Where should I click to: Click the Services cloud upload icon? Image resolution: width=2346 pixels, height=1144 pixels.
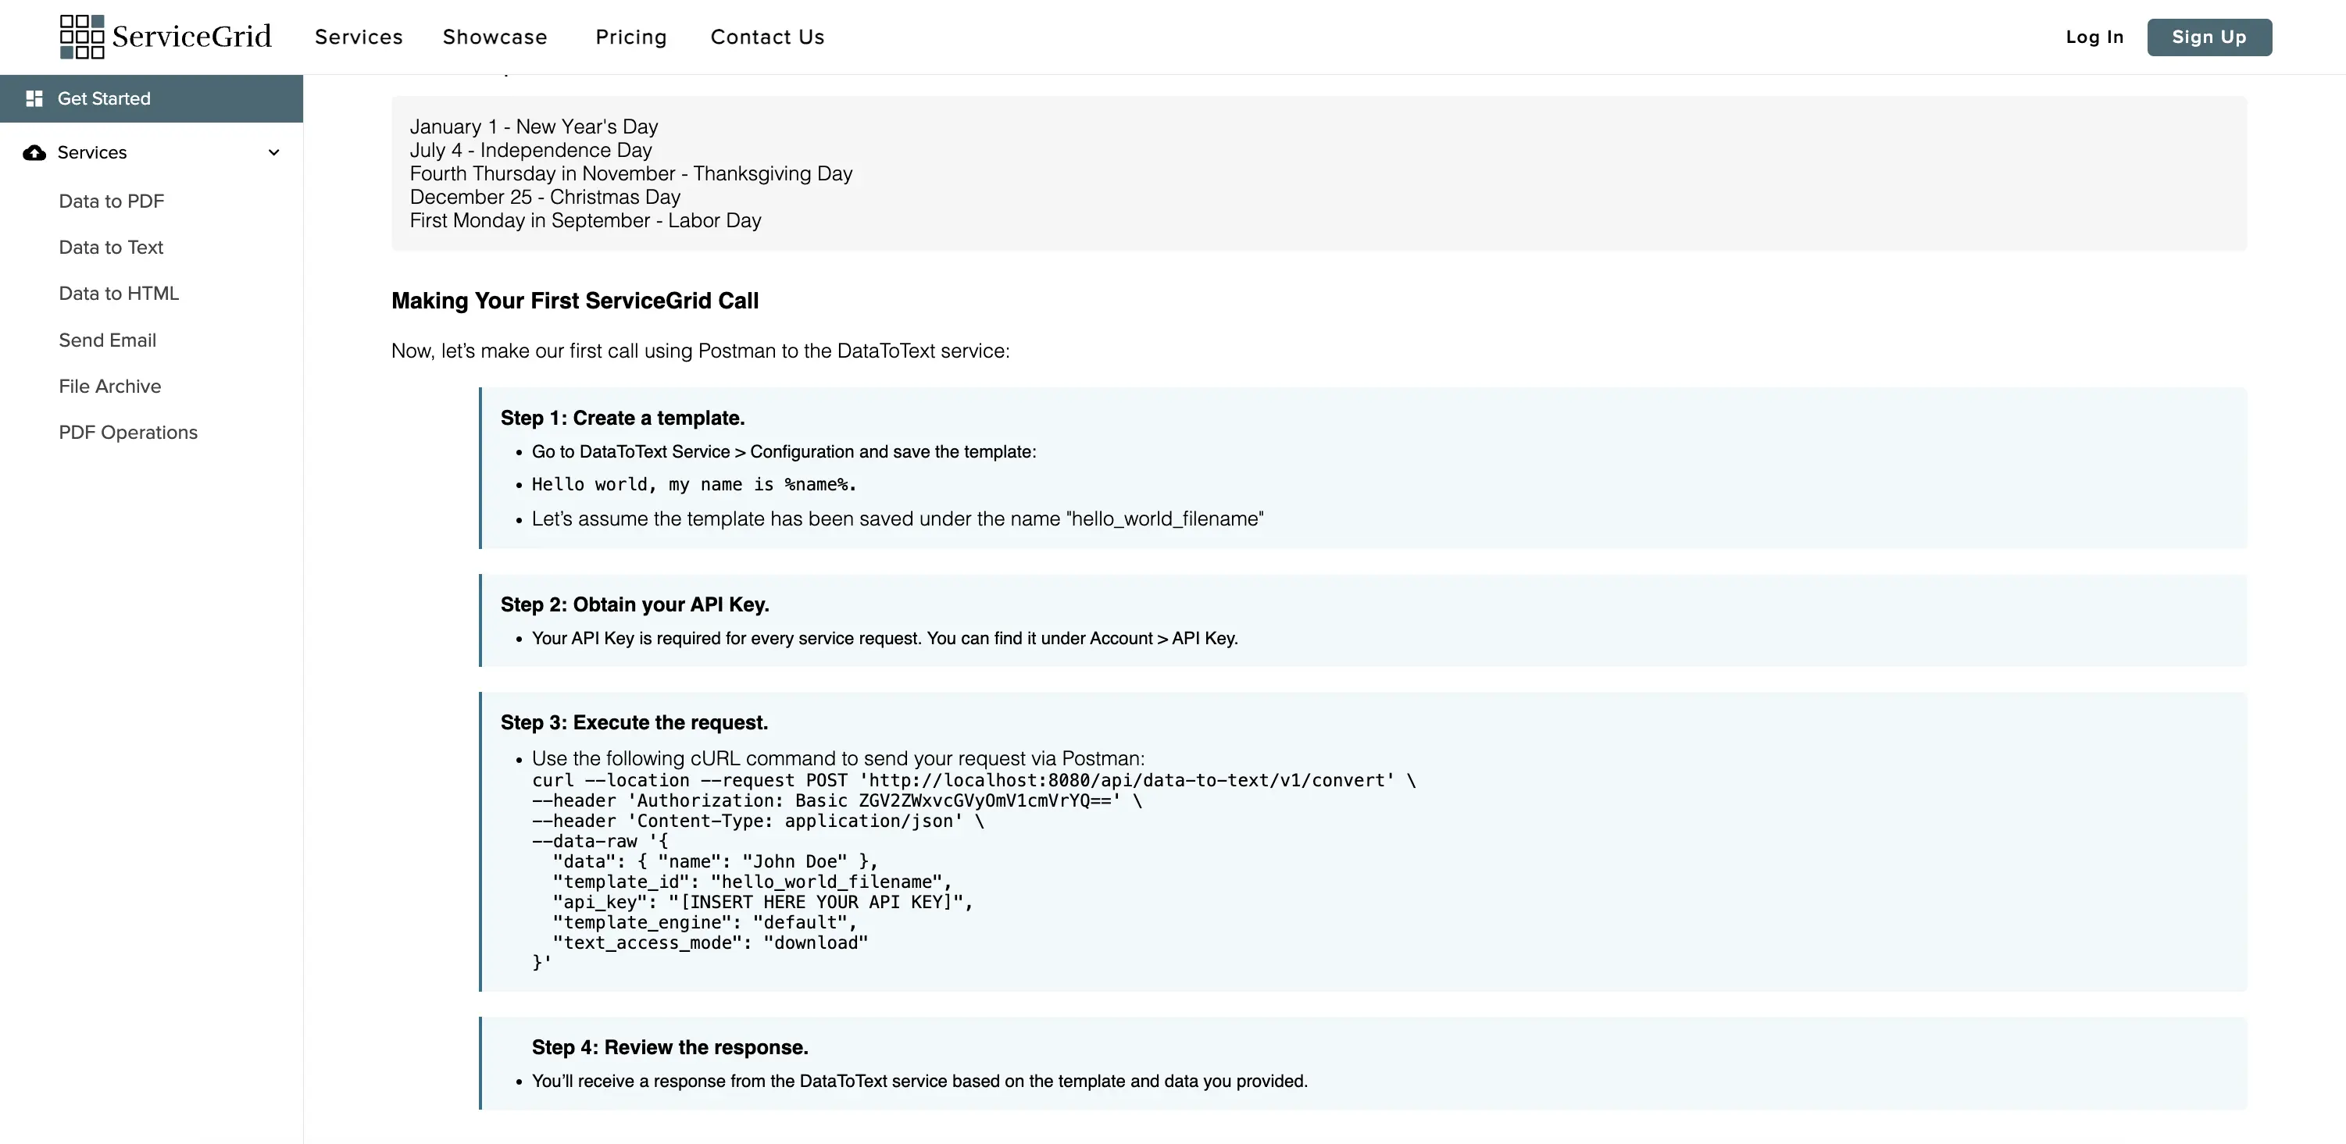[34, 152]
